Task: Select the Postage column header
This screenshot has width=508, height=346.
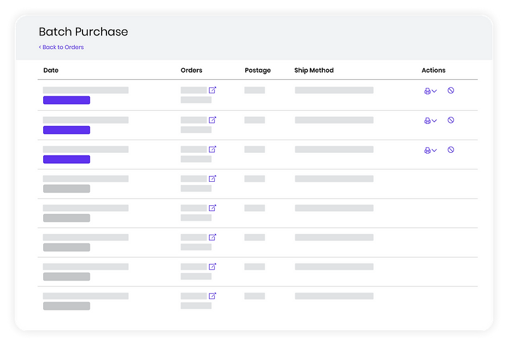Action: tap(257, 70)
